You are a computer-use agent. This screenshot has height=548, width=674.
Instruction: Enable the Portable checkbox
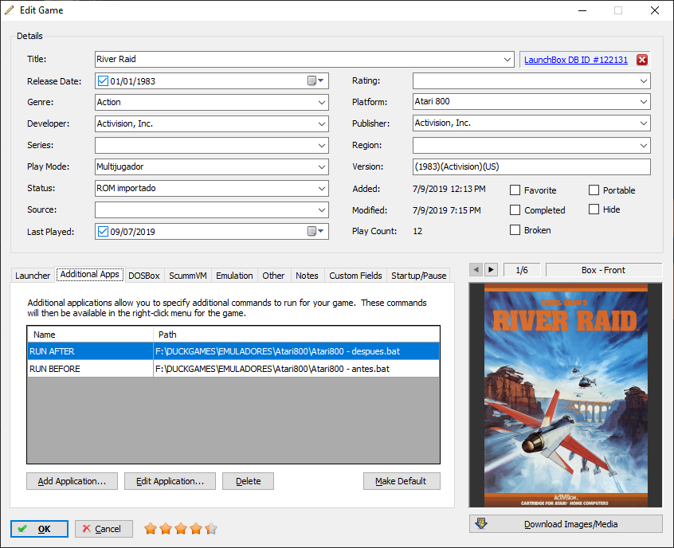(594, 190)
